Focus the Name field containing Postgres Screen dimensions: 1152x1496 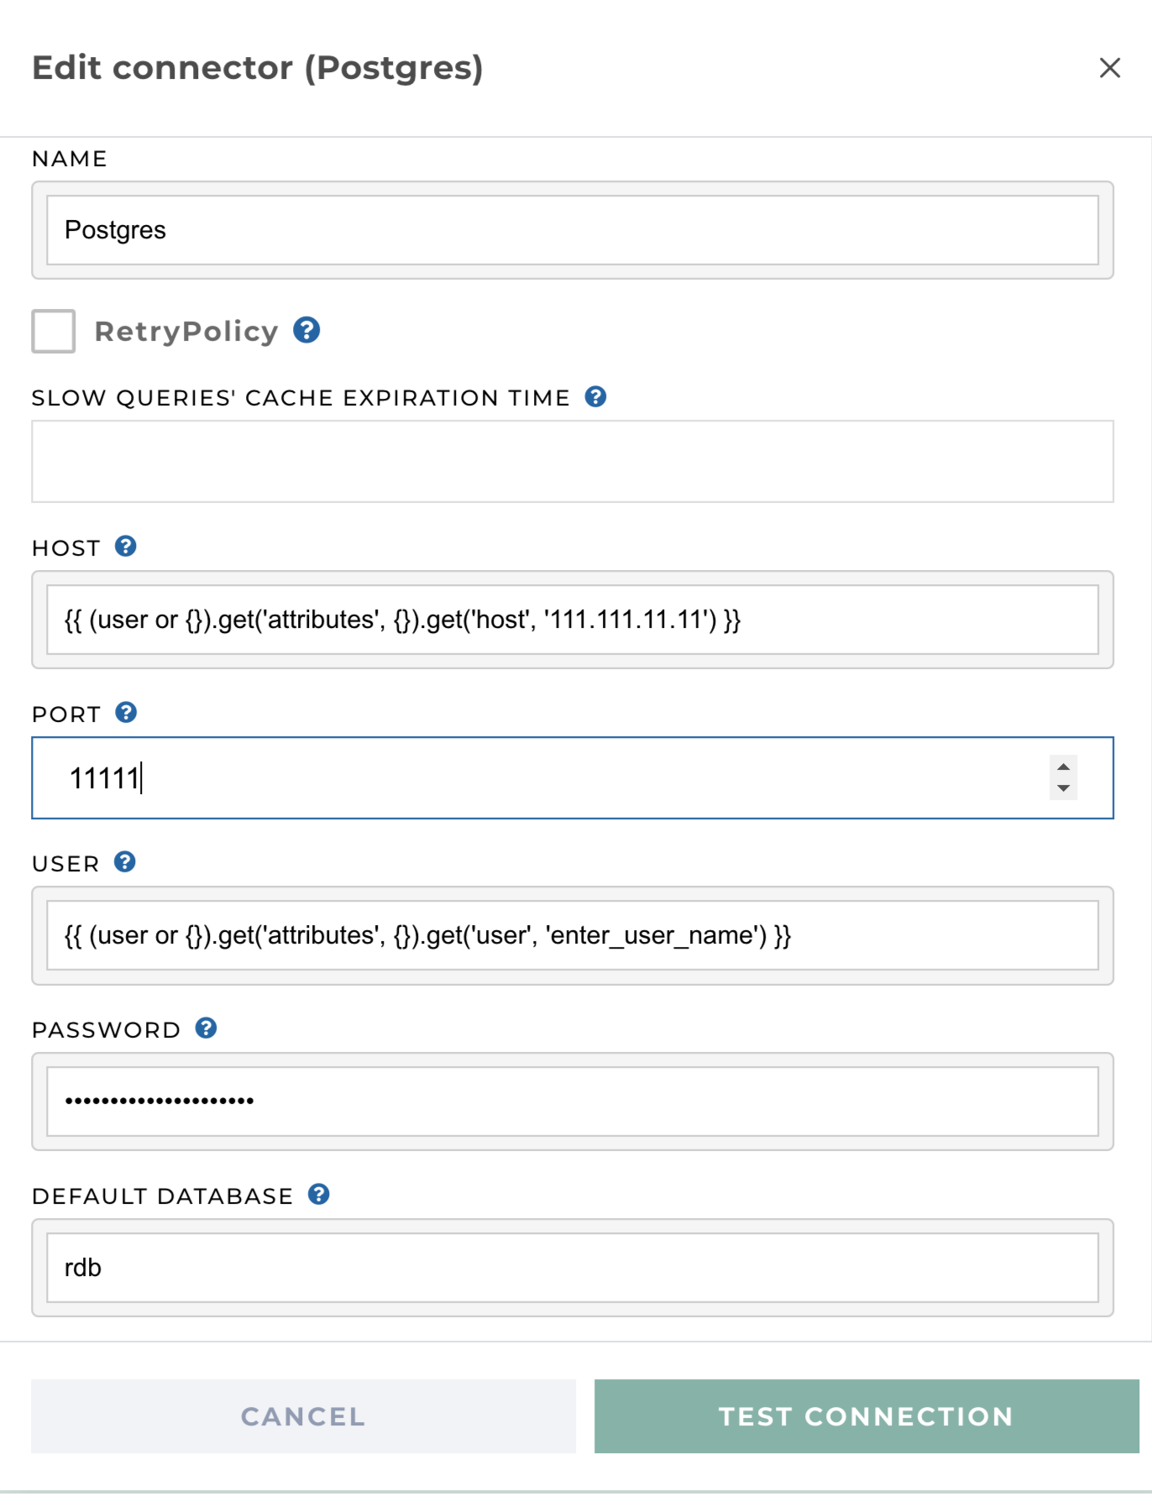(573, 230)
